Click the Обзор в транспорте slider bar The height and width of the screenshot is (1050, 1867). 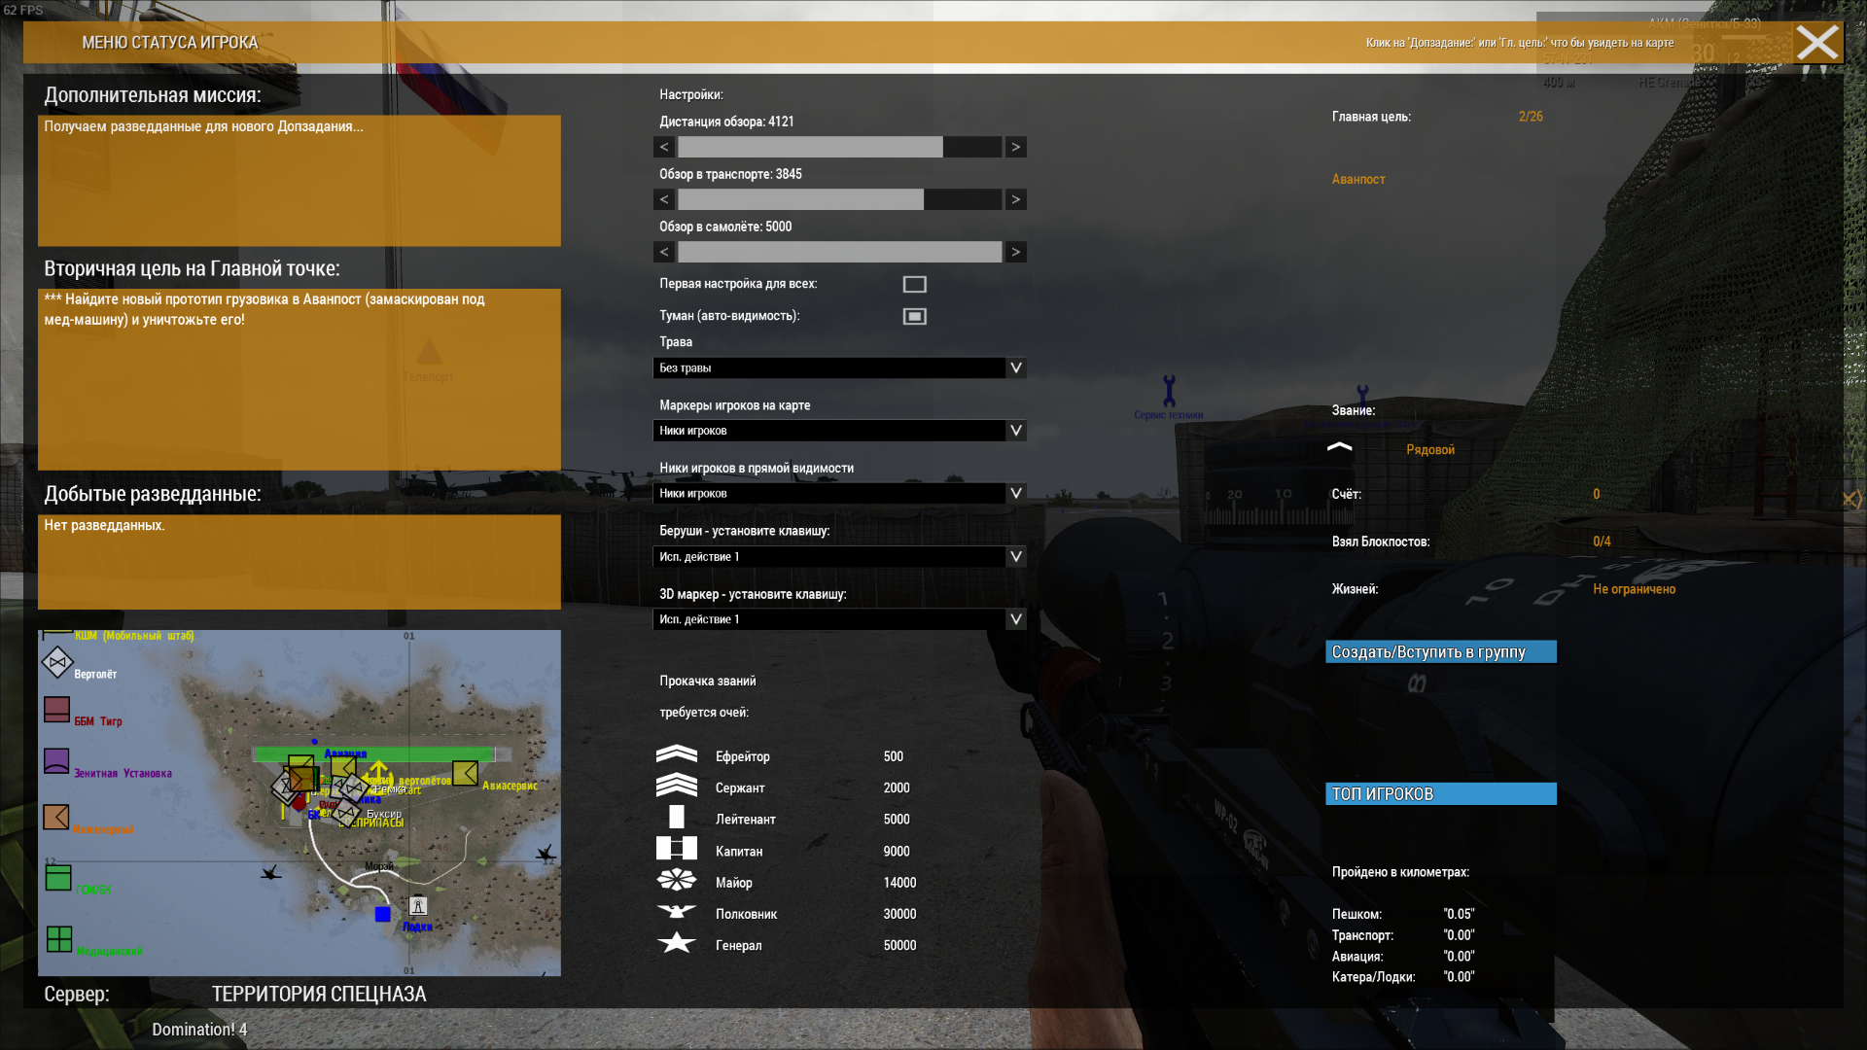[x=839, y=199]
